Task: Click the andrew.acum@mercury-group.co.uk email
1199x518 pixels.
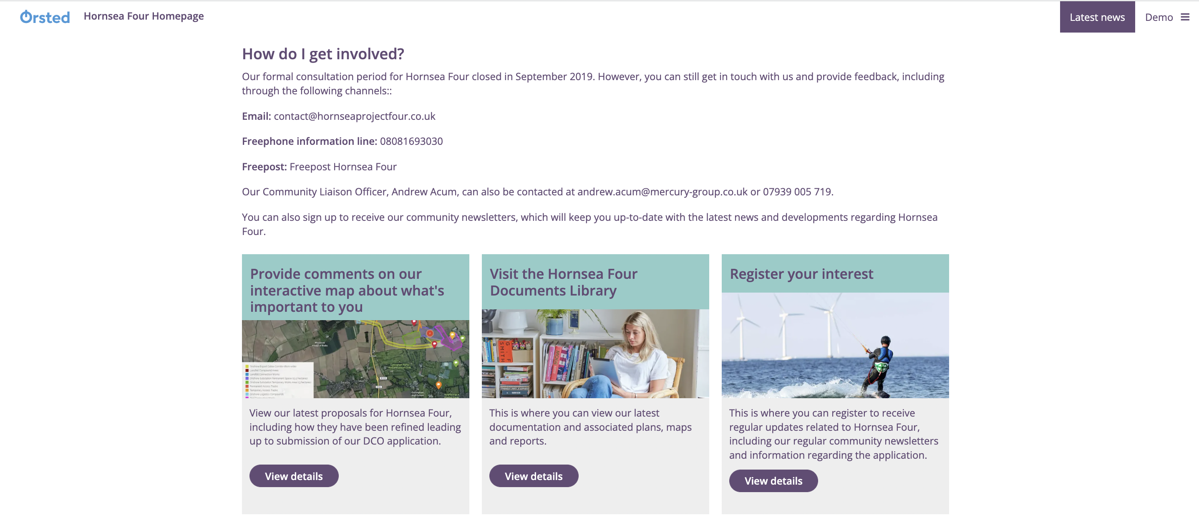Action: pyautogui.click(x=662, y=192)
